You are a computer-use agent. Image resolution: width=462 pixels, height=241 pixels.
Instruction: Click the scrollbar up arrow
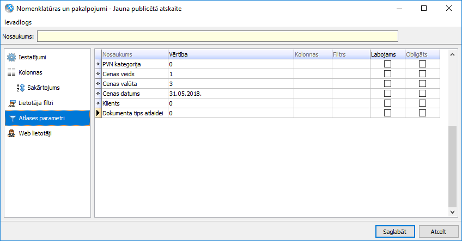pyautogui.click(x=452, y=54)
